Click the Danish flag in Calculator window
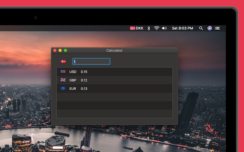This screenshot has width=244, height=152. (63, 62)
